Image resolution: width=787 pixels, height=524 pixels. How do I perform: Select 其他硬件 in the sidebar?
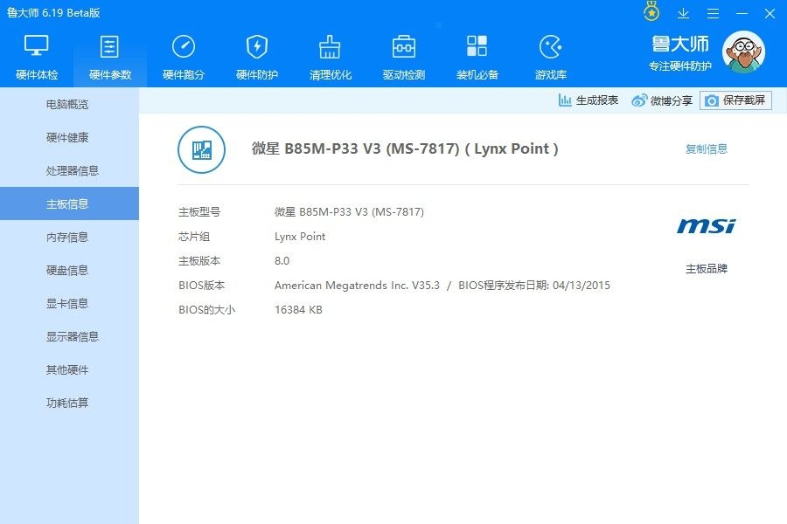[x=69, y=369]
